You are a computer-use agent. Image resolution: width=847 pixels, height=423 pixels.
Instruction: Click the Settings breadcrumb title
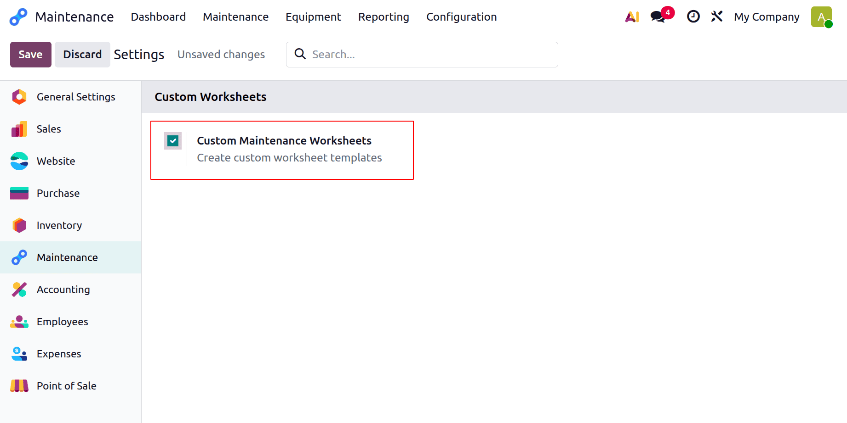tap(139, 55)
